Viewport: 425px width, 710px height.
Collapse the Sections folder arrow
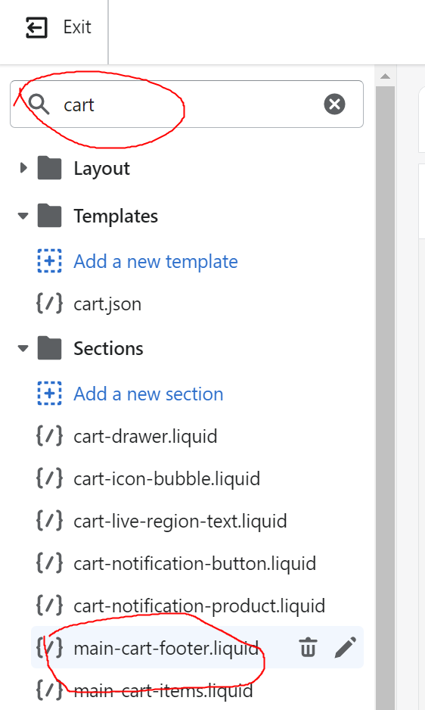(x=23, y=349)
